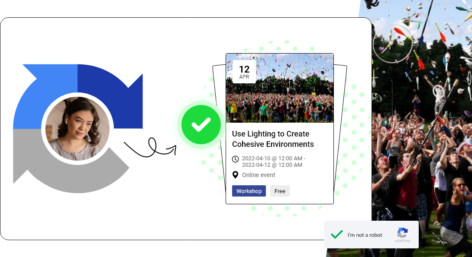Click the "I'm not a robot" label
The width and height of the screenshot is (472, 257).
click(365, 235)
